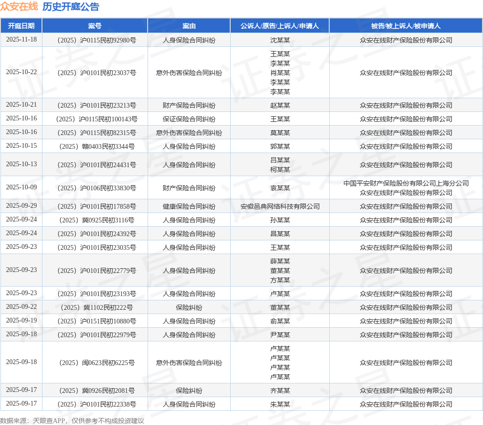The height and width of the screenshot is (425, 483).
Task: Click plaintiff 沈某某 in first row
Action: (x=280, y=40)
